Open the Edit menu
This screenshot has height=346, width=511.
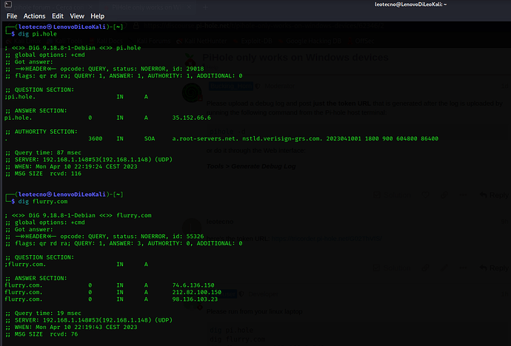[58, 16]
